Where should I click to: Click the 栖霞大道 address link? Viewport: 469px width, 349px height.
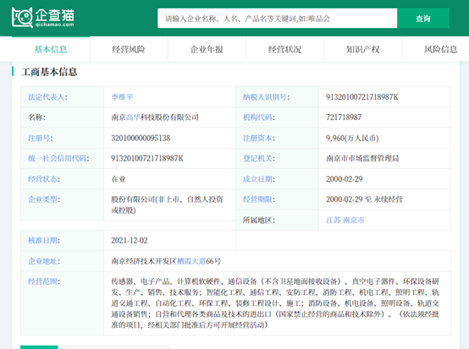click(x=191, y=261)
